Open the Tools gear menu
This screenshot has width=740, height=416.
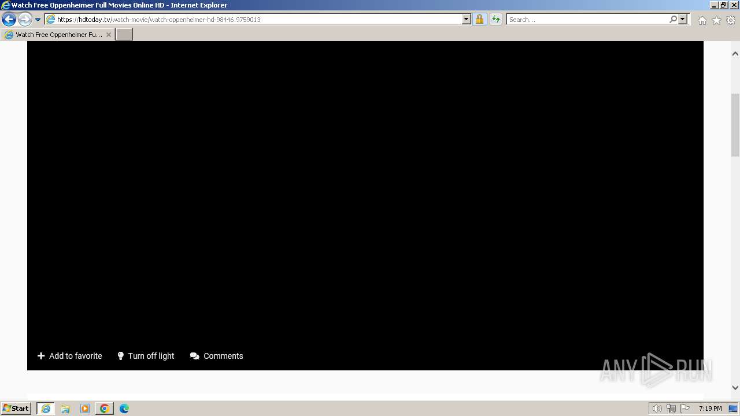pos(731,20)
